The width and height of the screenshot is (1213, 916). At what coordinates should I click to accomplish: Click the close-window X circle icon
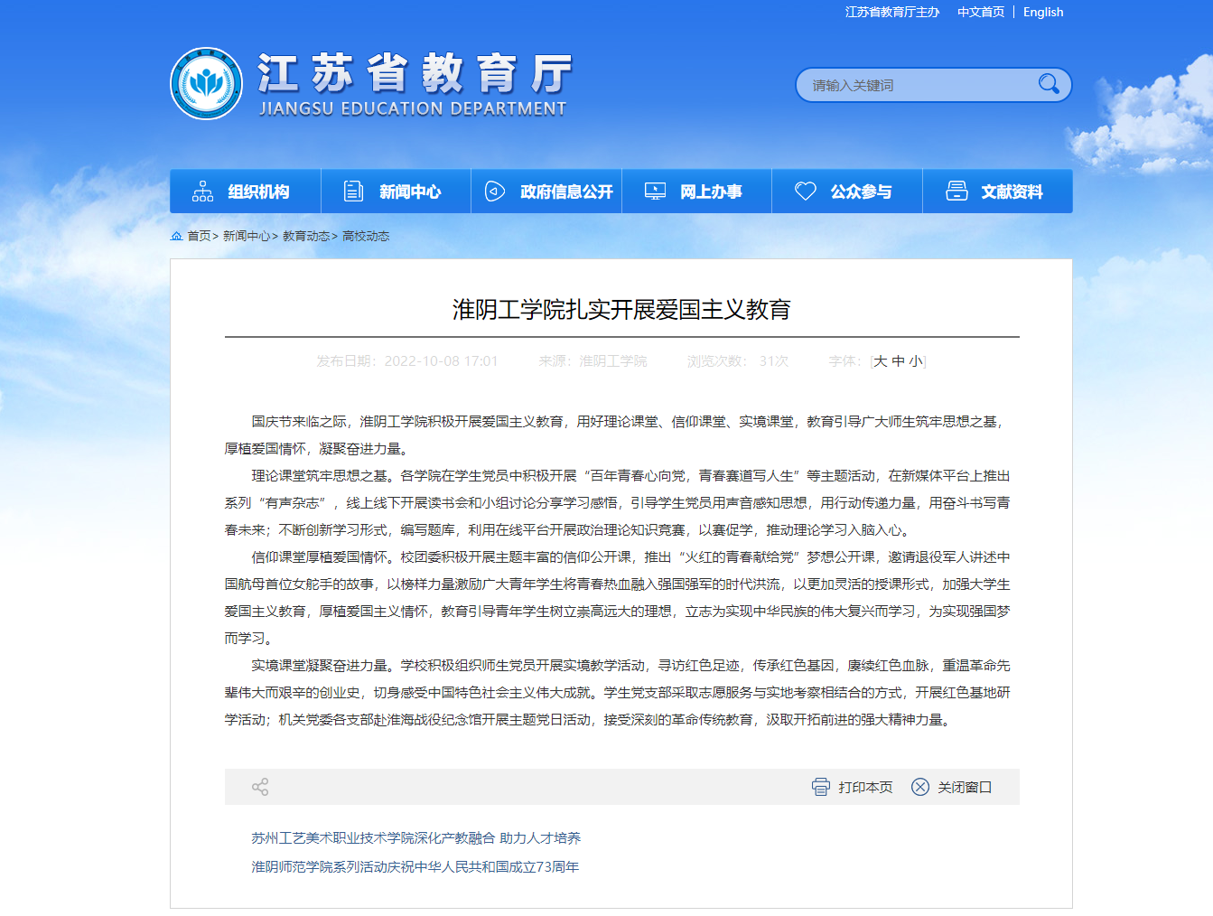point(919,787)
